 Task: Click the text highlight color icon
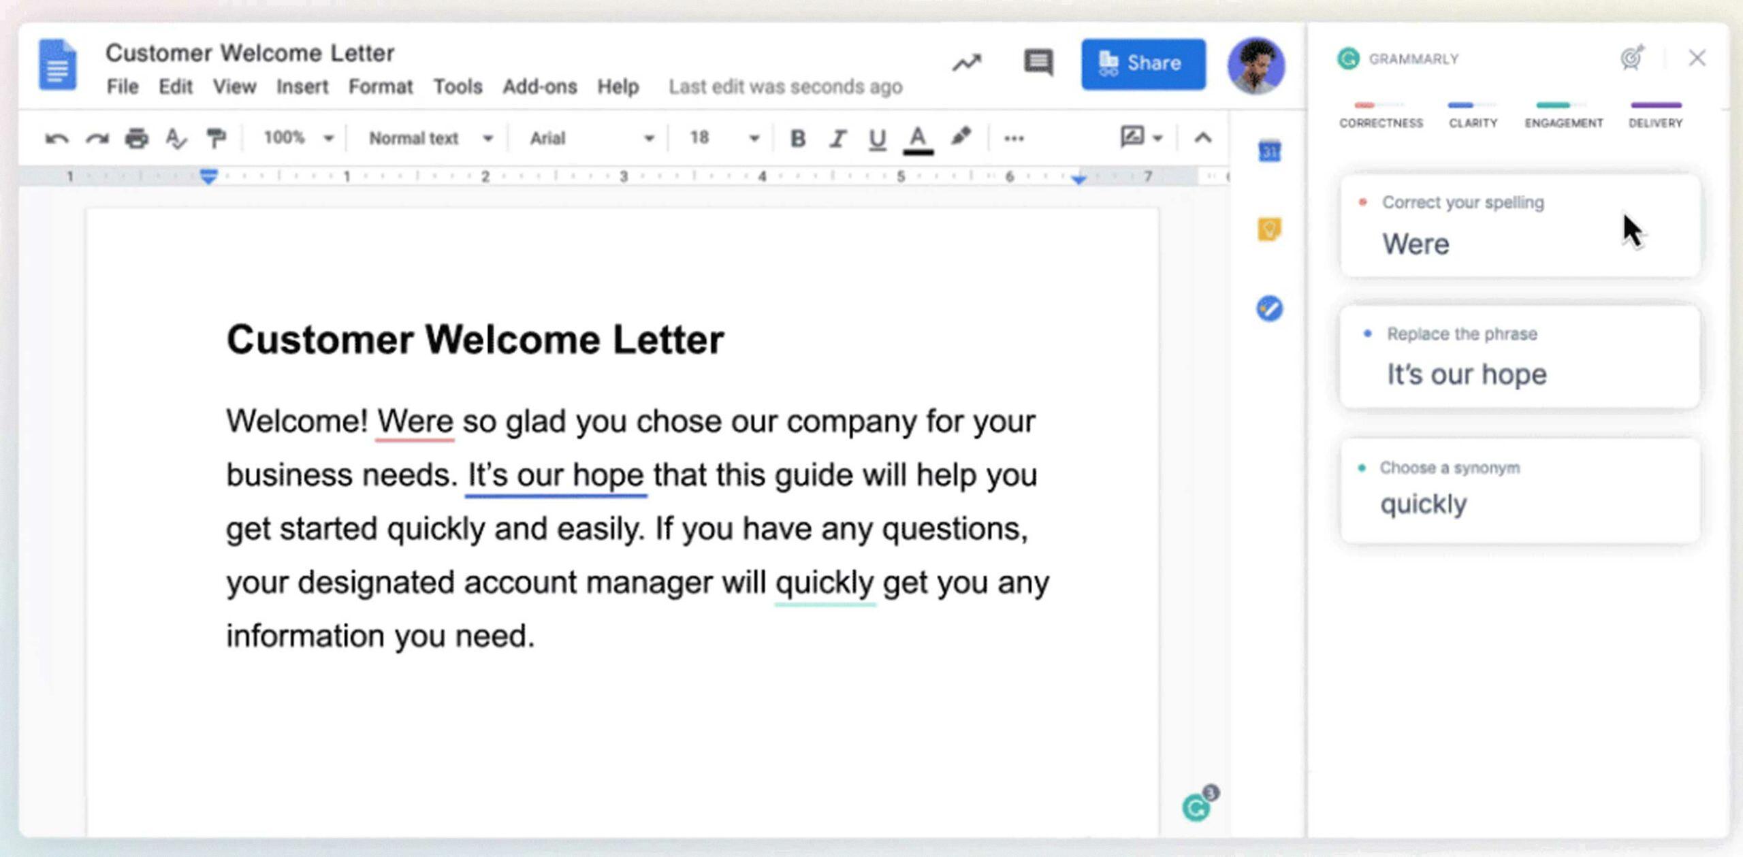(x=958, y=137)
